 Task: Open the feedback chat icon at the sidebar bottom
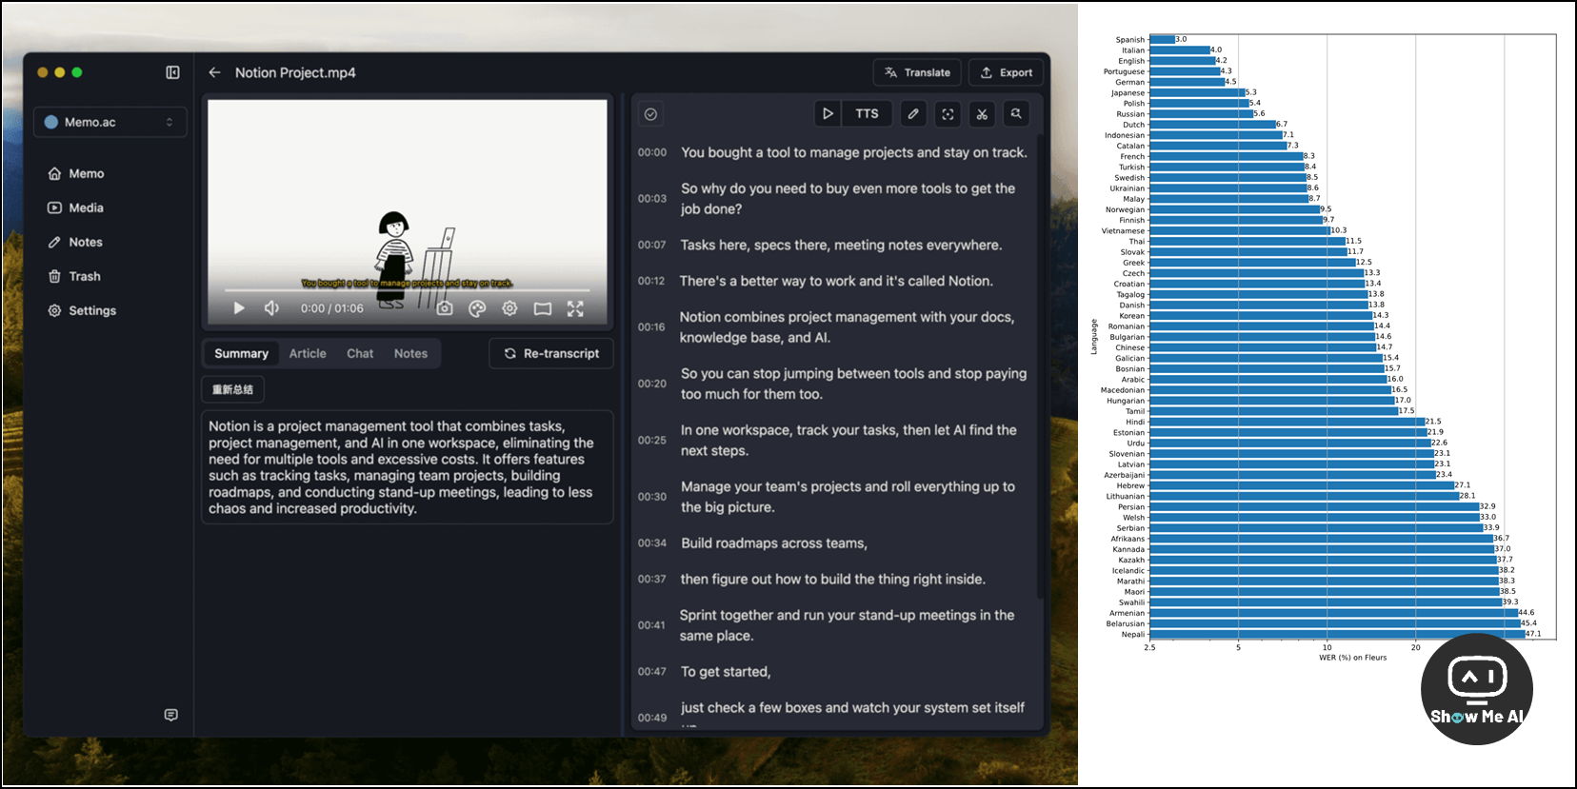170,715
